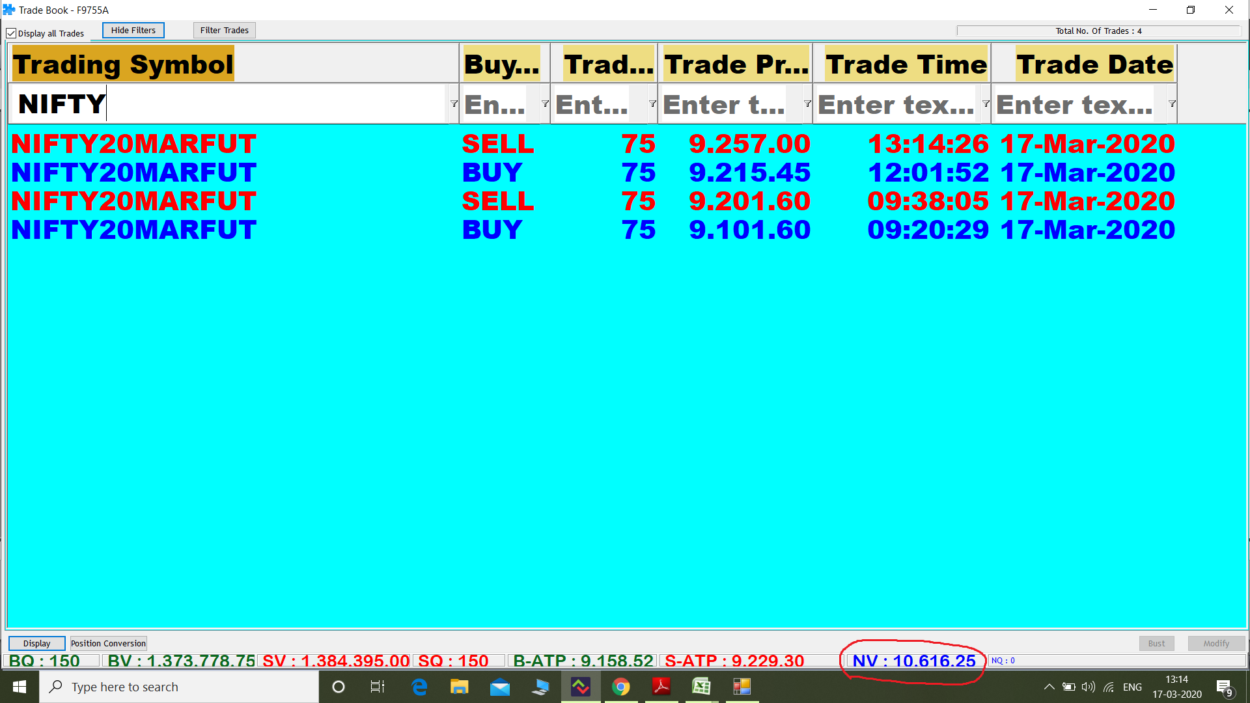This screenshot has width=1250, height=703.
Task: Select the BUY trade at 12:01:52
Action: click(x=593, y=172)
